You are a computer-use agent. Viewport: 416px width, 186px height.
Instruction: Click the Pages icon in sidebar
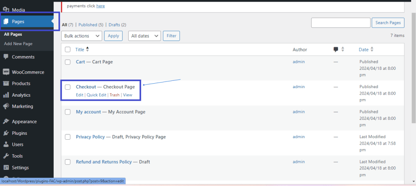6,22
